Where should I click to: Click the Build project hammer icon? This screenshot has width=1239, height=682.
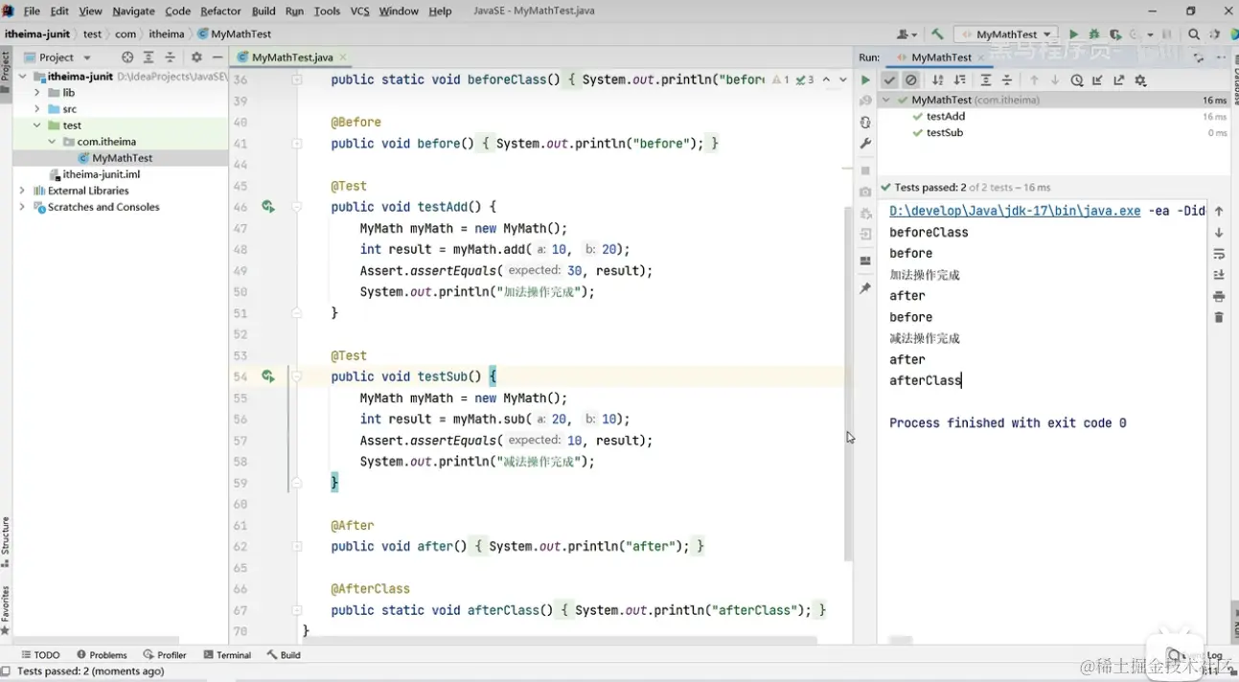click(937, 34)
